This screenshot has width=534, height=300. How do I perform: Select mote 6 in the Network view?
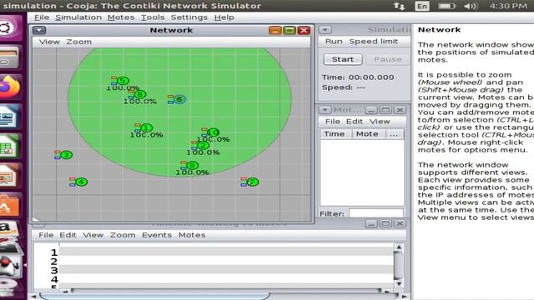click(179, 99)
